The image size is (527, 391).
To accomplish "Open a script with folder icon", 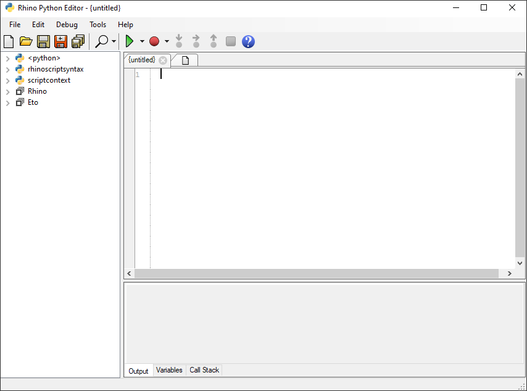I will pos(26,42).
